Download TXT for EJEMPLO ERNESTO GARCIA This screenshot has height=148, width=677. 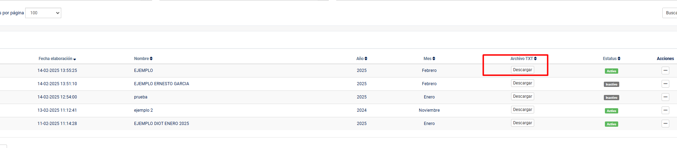click(523, 83)
